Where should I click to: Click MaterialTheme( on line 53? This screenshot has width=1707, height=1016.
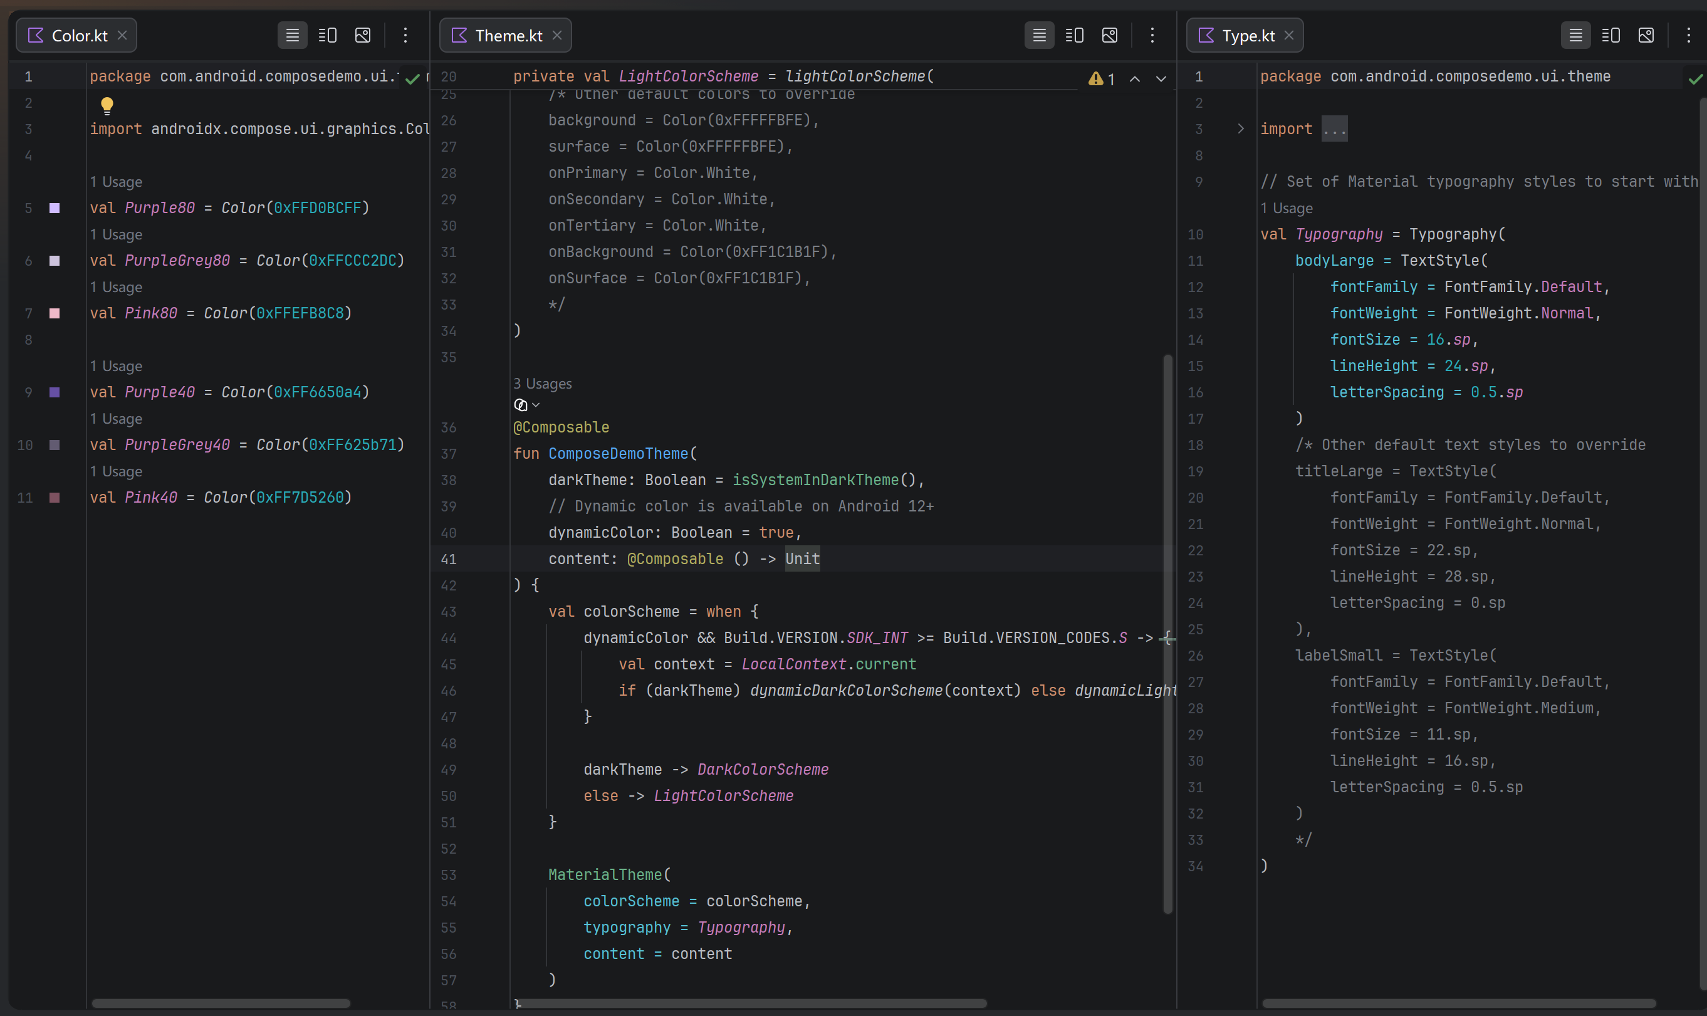click(609, 875)
